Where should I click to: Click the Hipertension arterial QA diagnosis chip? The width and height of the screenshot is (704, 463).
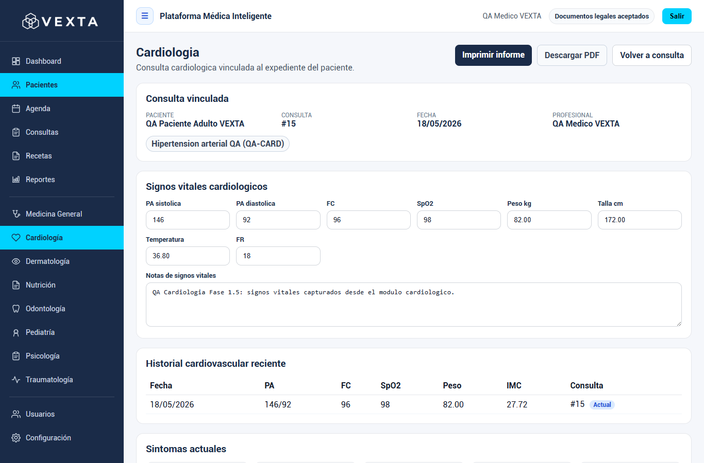click(x=218, y=144)
